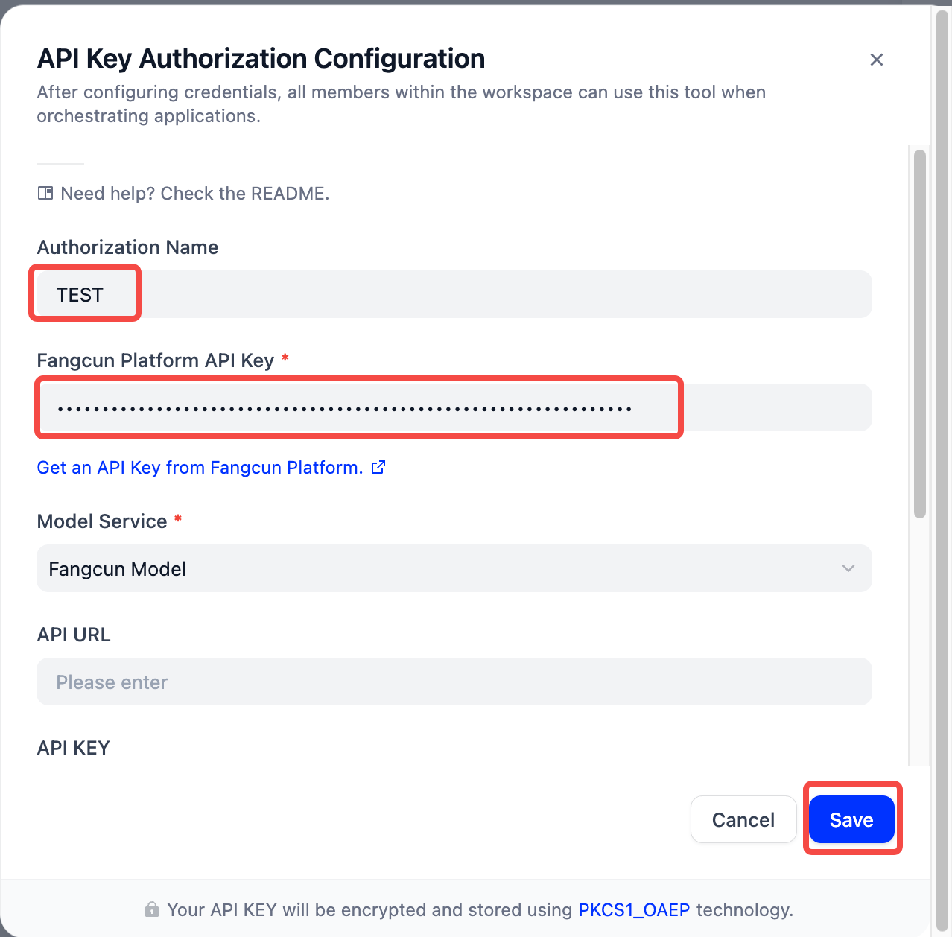Save the authorization configuration
952x937 pixels.
click(x=851, y=819)
